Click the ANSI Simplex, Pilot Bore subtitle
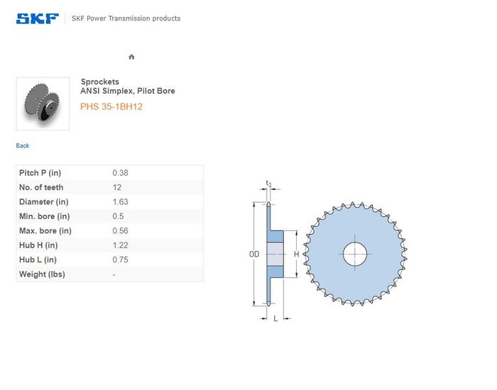 pos(128,91)
